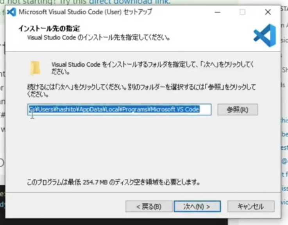This screenshot has width=288, height=225.
Task: Click the インストール先の指定 heading
Action: [x=48, y=29]
